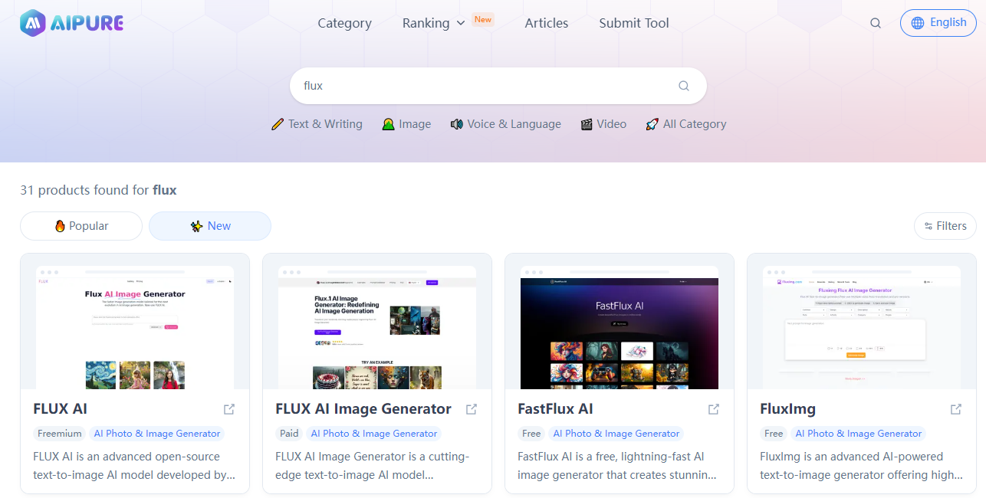Viewport: 986px width, 498px height.
Task: Open the FluxImg title
Action: 788,409
